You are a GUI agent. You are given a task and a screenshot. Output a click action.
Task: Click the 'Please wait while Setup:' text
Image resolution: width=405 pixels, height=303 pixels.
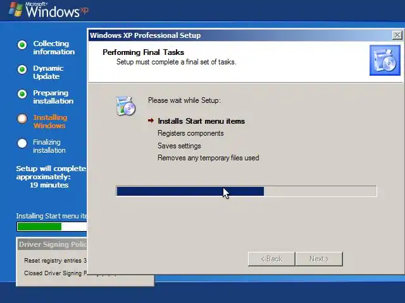tap(184, 100)
